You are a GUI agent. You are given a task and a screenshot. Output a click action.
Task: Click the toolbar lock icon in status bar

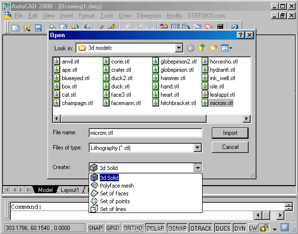(264, 228)
